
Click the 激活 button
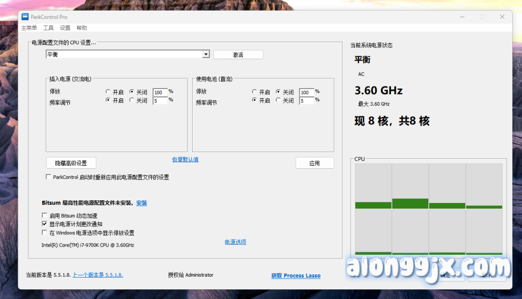click(x=238, y=55)
